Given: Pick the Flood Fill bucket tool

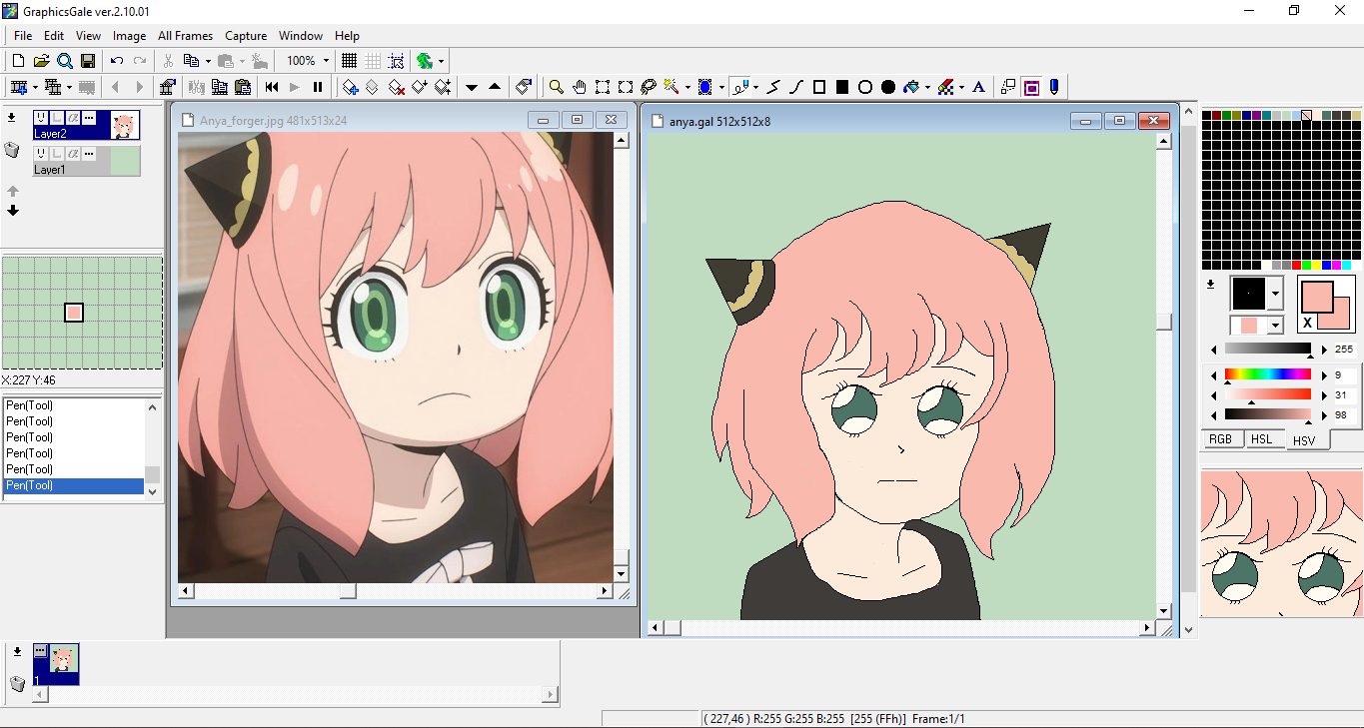Looking at the screenshot, I should pos(910,87).
